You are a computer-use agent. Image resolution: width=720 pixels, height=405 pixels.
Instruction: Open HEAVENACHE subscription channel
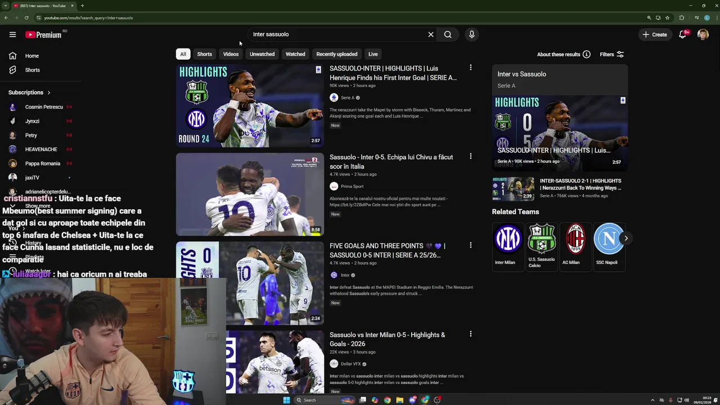pyautogui.click(x=40, y=149)
